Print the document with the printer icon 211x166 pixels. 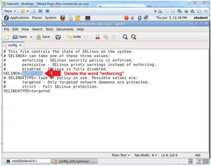pyautogui.click(x=58, y=37)
